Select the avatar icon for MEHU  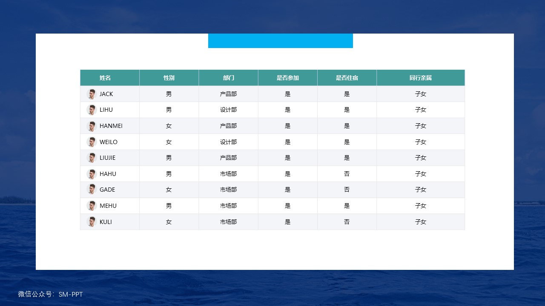92,206
